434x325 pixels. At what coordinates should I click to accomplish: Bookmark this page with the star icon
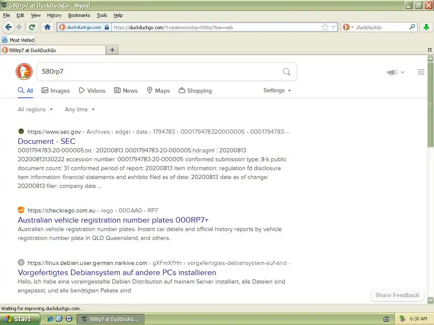(x=325, y=27)
